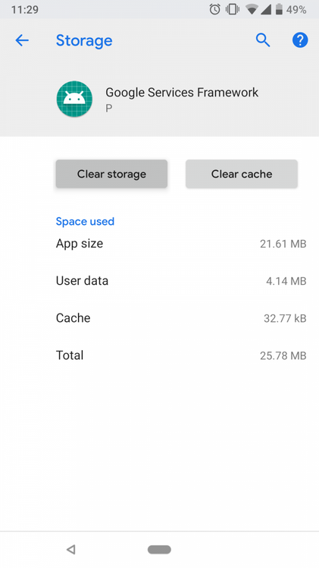Tap the back arrow in header
Viewport: 319px width, 568px height.
coord(22,40)
